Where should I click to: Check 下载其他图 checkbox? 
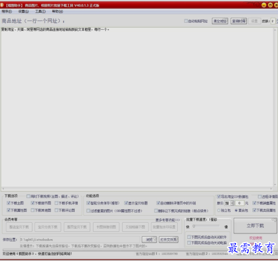pyautogui.click(x=32, y=210)
